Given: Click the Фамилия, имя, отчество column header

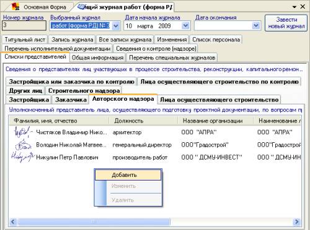Looking at the screenshot, I should click(x=59, y=121).
